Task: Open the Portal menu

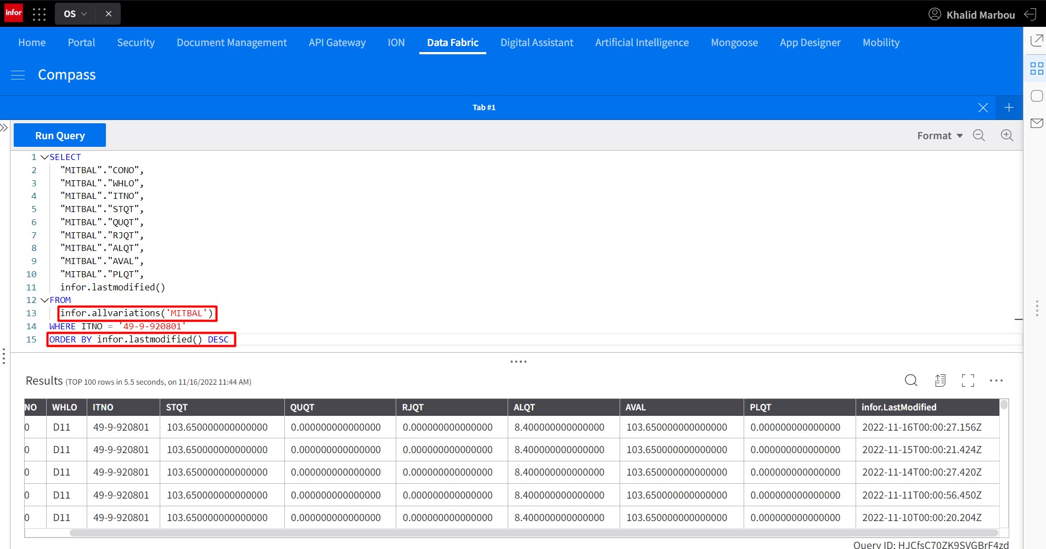Action: 81,43
